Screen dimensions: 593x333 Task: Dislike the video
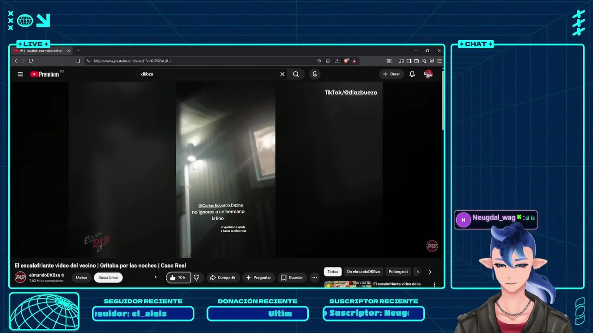click(x=196, y=277)
